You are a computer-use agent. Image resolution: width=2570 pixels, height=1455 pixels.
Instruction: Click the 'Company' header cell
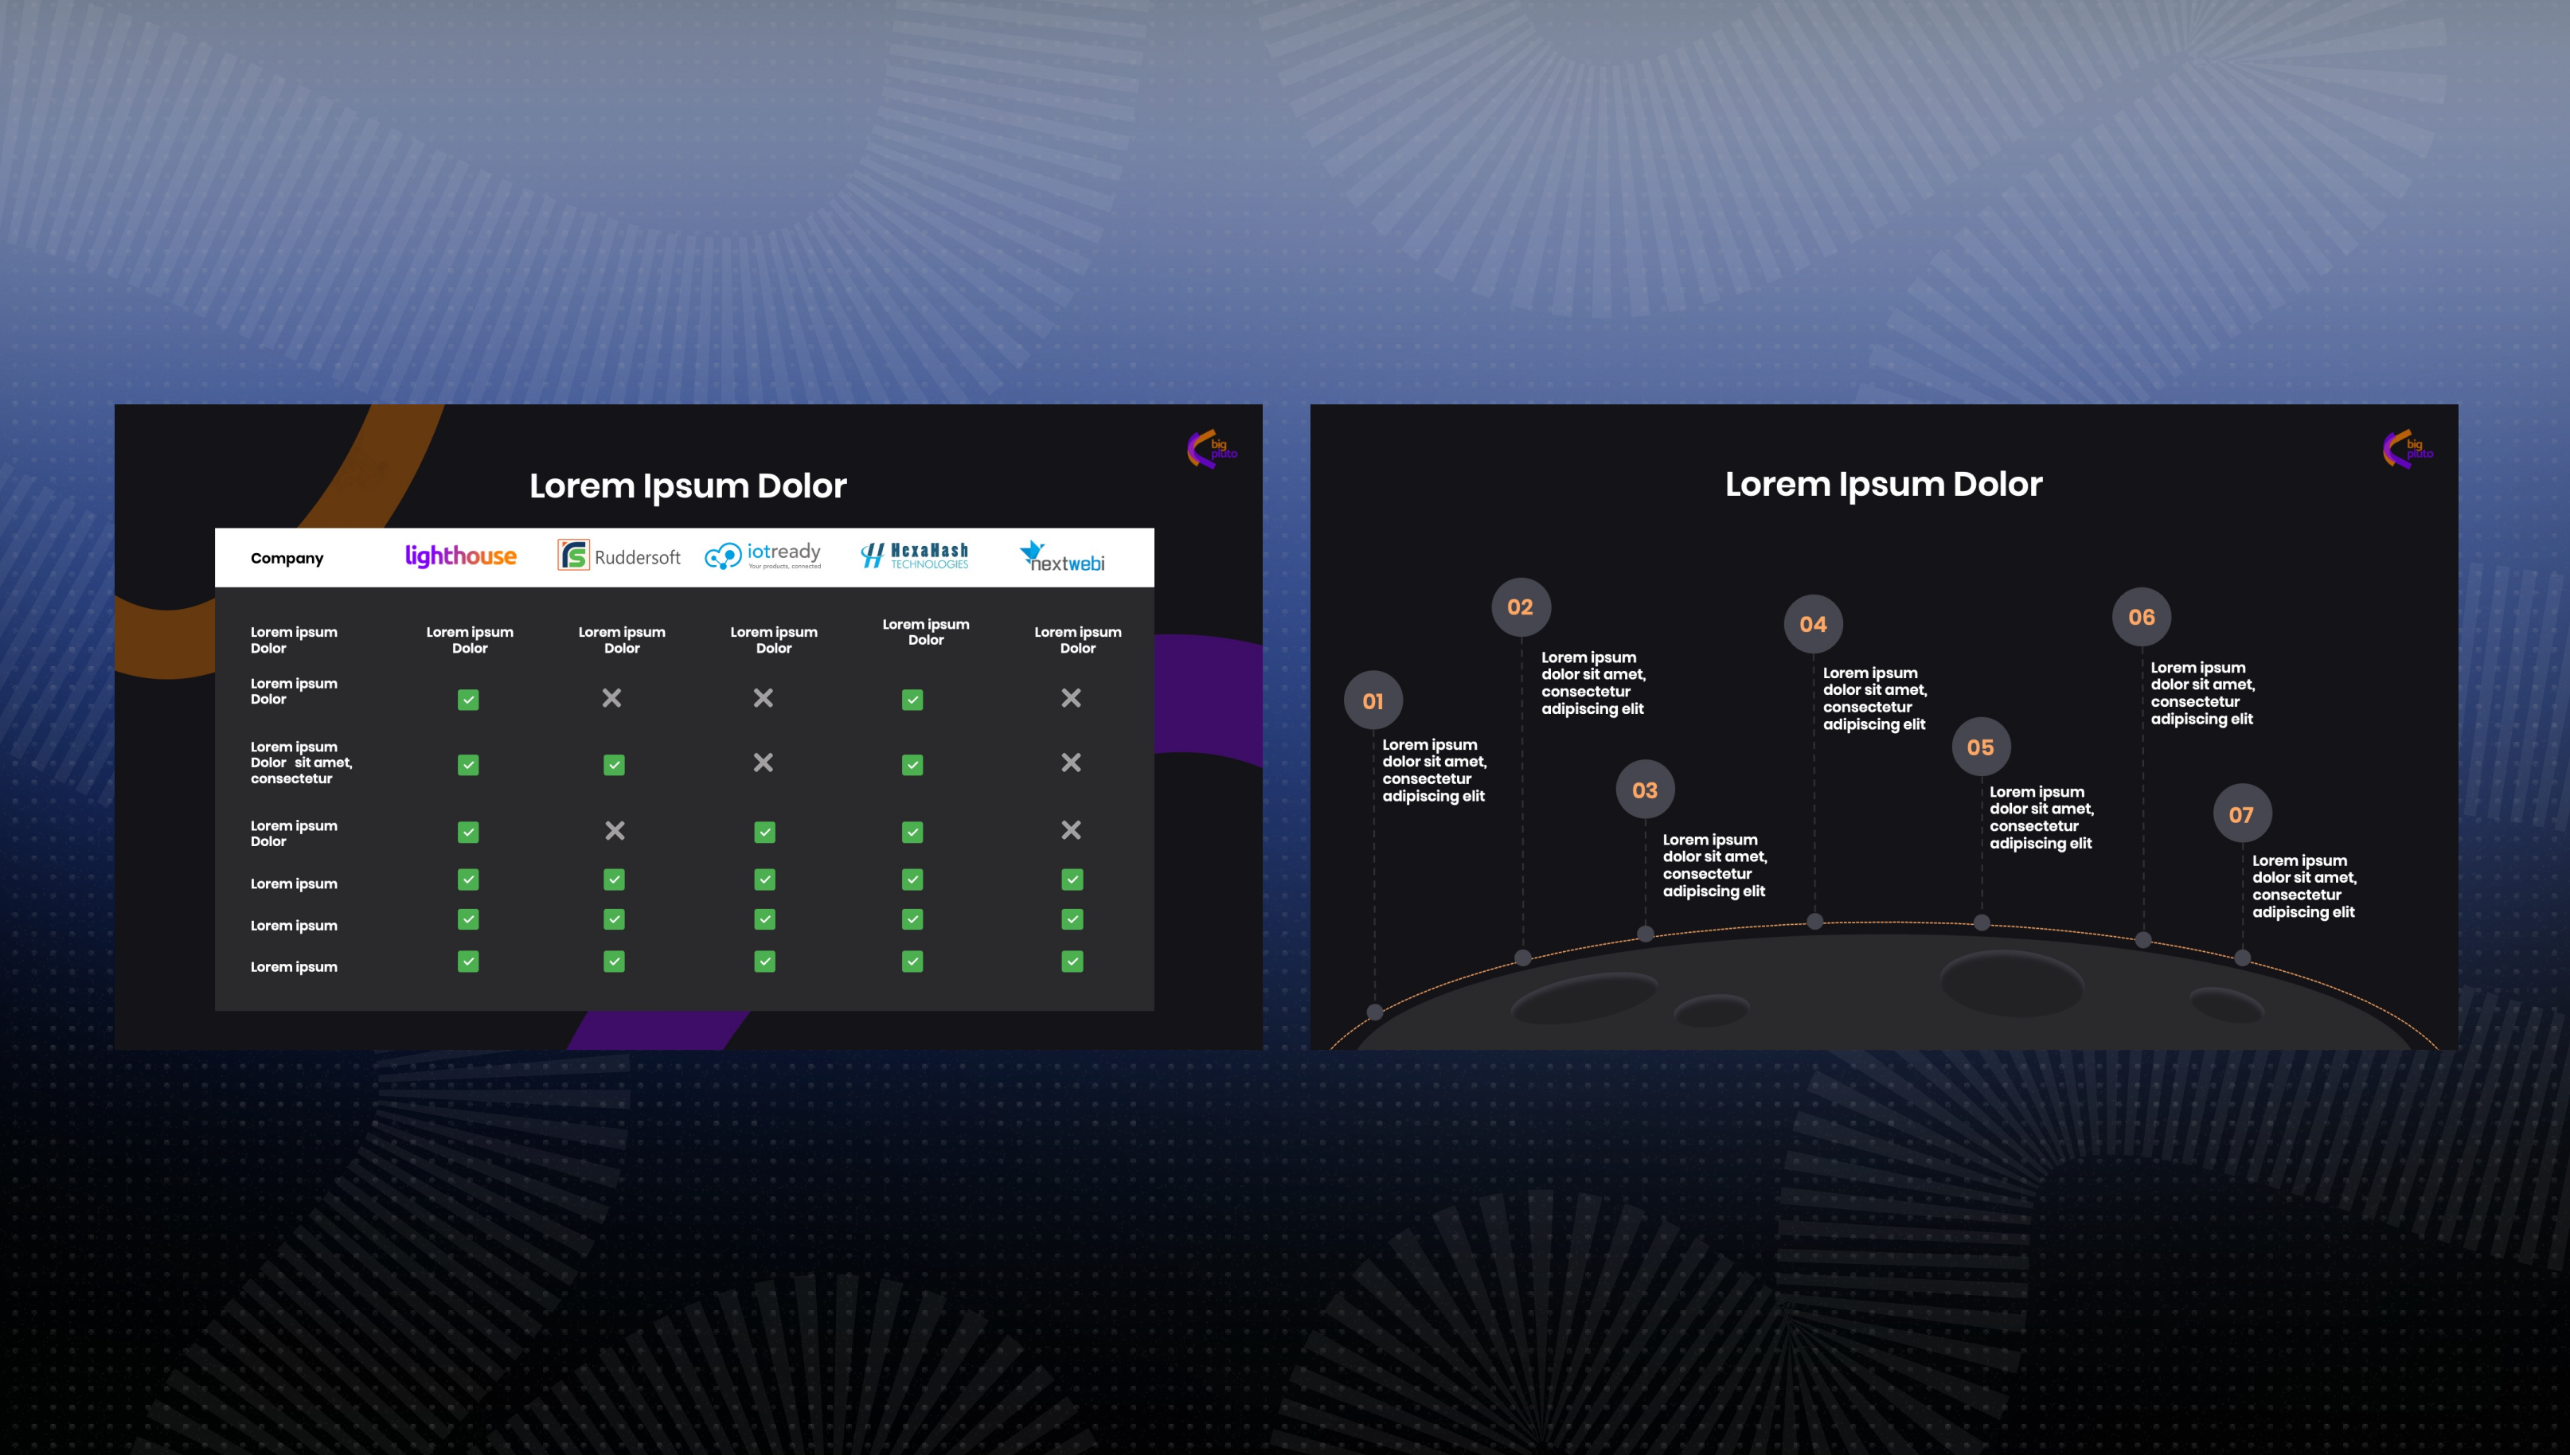(287, 559)
